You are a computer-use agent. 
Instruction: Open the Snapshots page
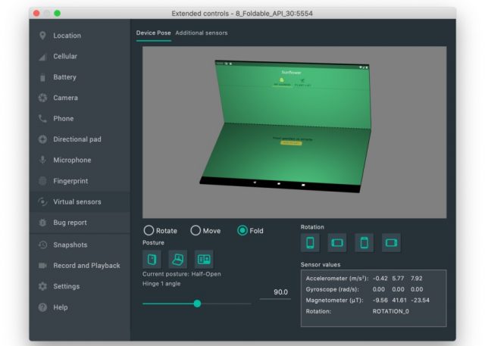[x=80, y=245]
